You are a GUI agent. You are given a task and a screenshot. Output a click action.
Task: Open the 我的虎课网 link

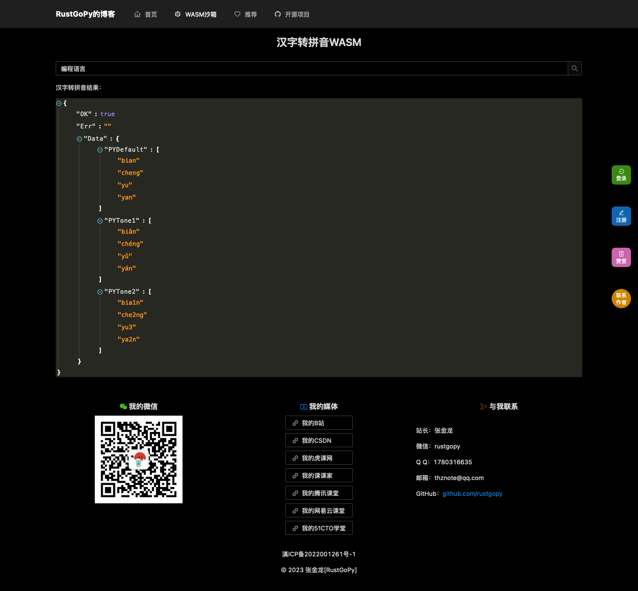[x=319, y=458]
